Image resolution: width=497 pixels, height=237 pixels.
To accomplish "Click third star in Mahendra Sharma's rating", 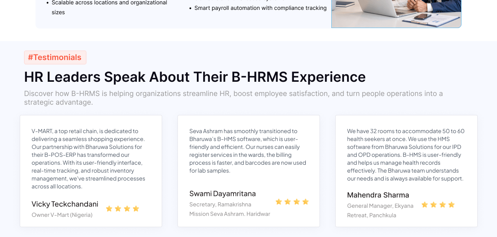I will [443, 205].
